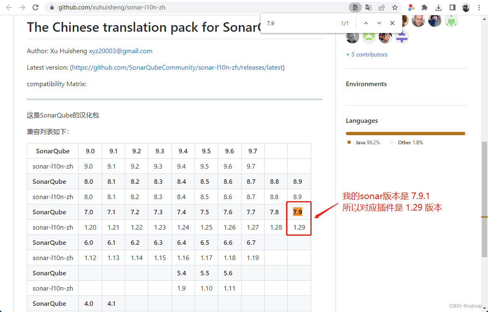Jump to next find result

[379, 23]
